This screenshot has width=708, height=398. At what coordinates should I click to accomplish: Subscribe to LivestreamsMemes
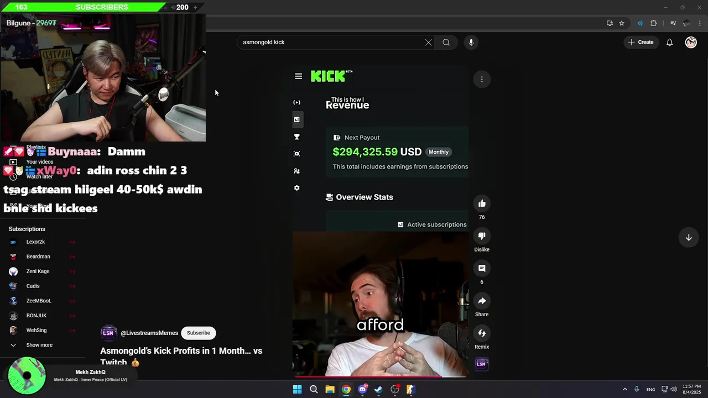point(199,333)
